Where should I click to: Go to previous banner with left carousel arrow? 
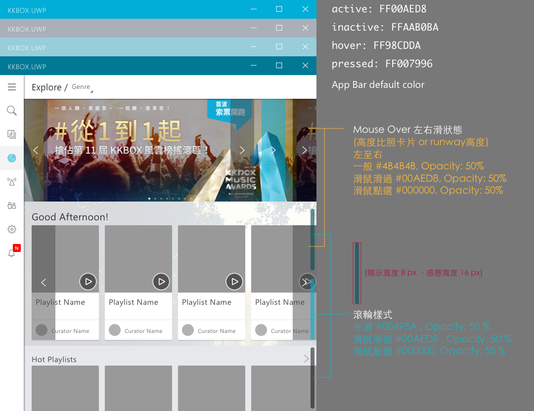[36, 150]
